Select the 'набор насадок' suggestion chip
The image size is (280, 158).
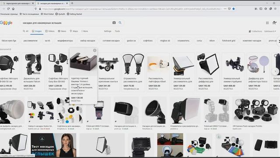[x=87, y=41]
